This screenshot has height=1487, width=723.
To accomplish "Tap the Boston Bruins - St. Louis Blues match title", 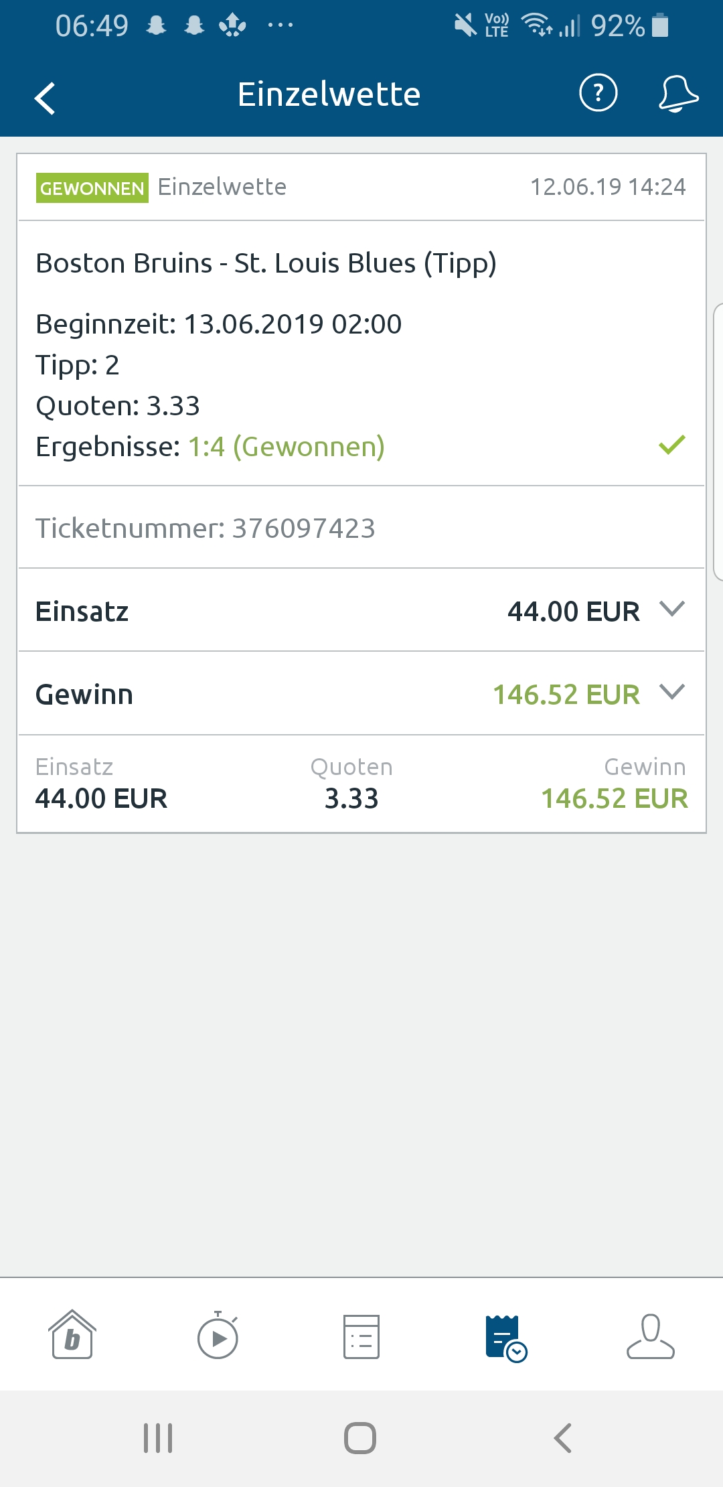I will (x=266, y=263).
